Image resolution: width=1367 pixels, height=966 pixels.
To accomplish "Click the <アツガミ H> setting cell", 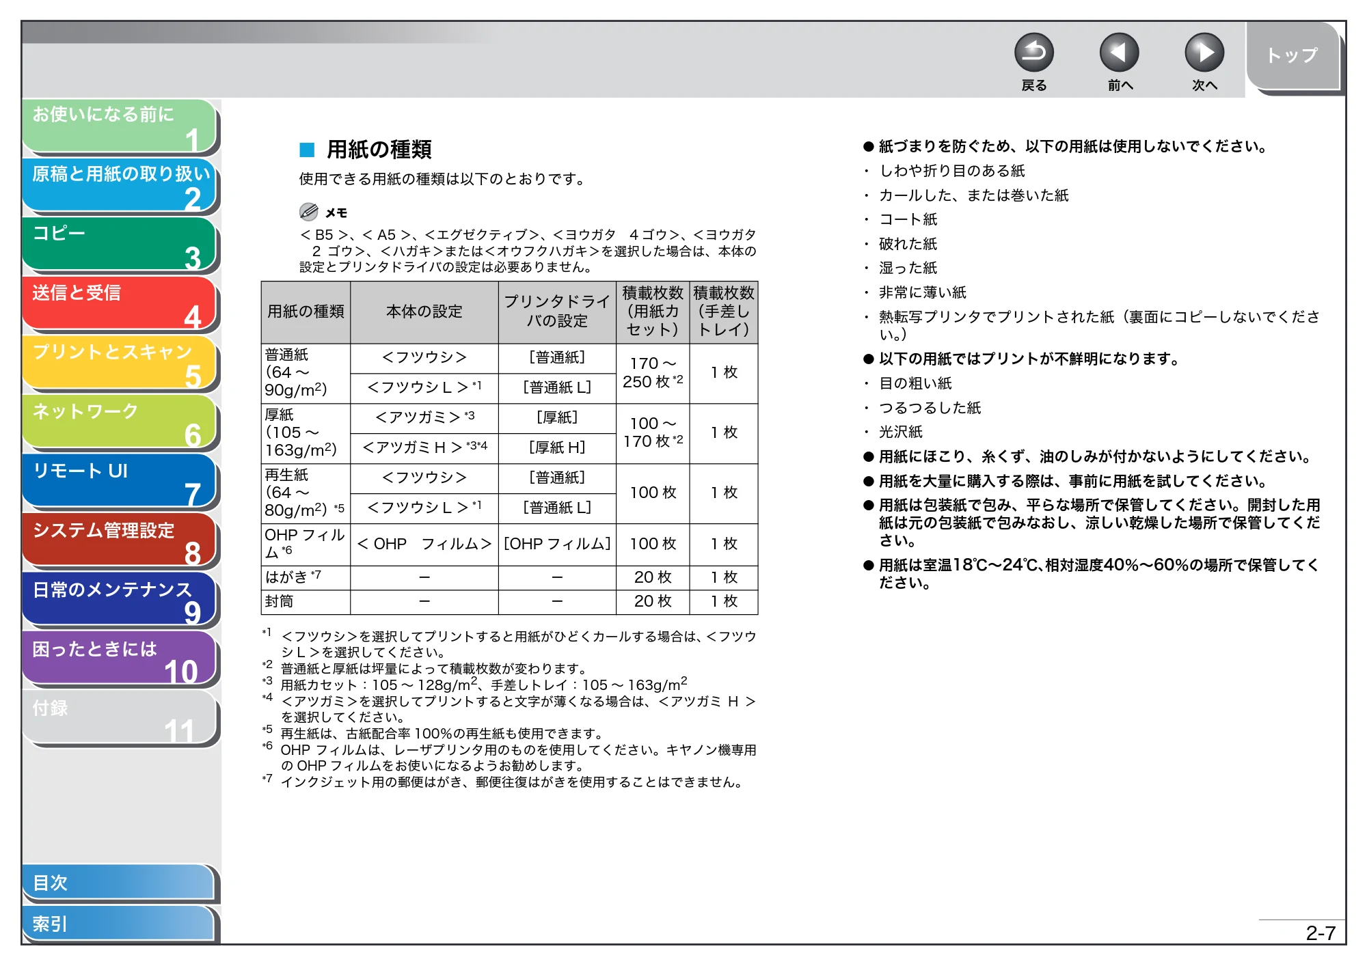I will 424,448.
